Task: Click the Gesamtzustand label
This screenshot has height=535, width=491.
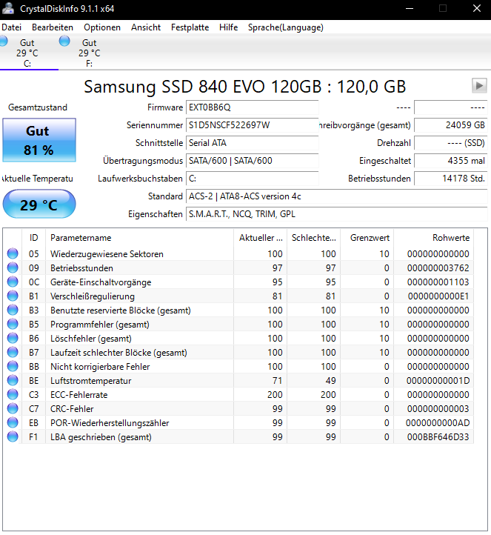Action: (x=38, y=107)
